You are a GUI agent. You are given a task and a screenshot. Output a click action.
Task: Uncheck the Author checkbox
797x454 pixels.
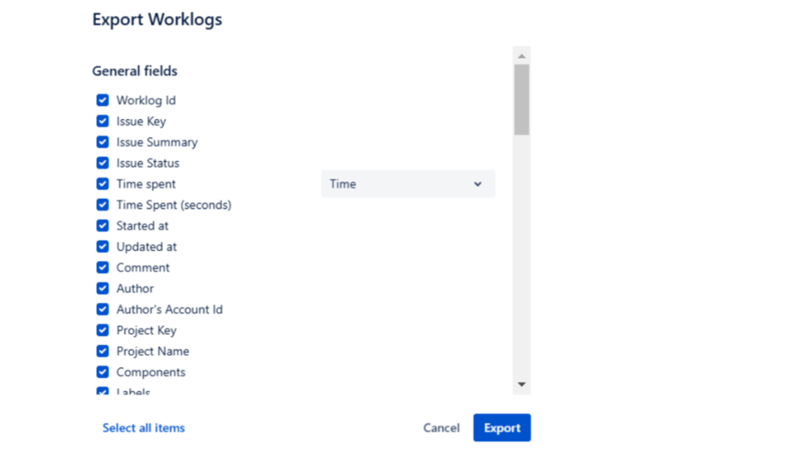click(x=102, y=288)
